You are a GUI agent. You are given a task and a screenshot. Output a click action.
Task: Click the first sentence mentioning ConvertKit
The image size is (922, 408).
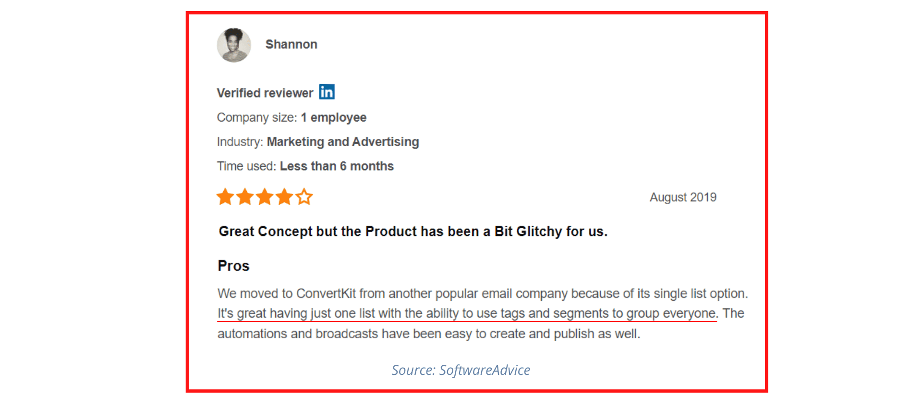483,294
